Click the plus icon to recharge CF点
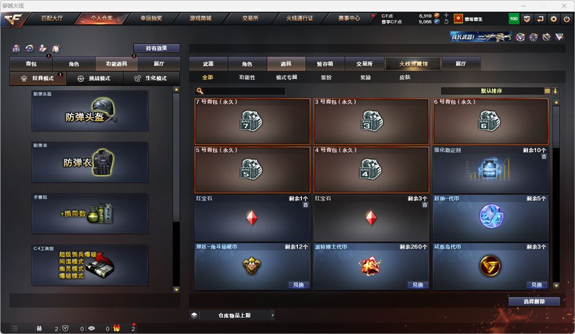The height and width of the screenshot is (334, 575). pyautogui.click(x=446, y=15)
